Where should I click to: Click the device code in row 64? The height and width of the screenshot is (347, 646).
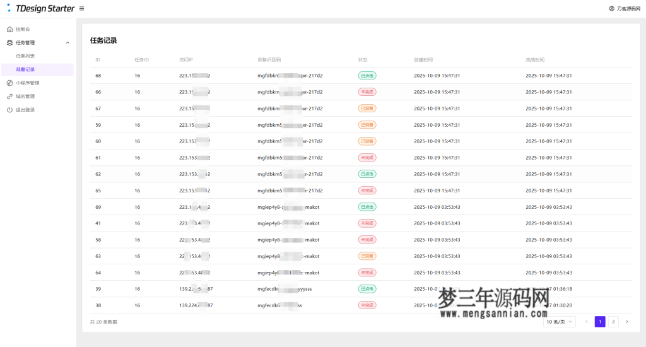(288, 273)
